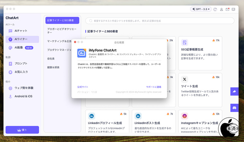Select 会社員 category

tap(51, 59)
